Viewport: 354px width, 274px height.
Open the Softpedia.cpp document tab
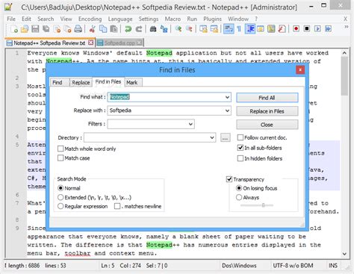tap(119, 43)
